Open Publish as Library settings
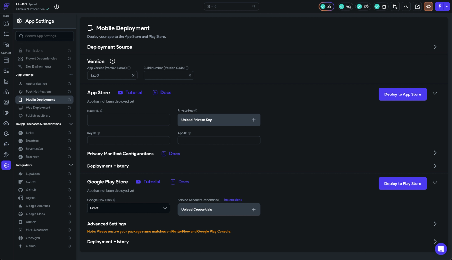 point(44,115)
